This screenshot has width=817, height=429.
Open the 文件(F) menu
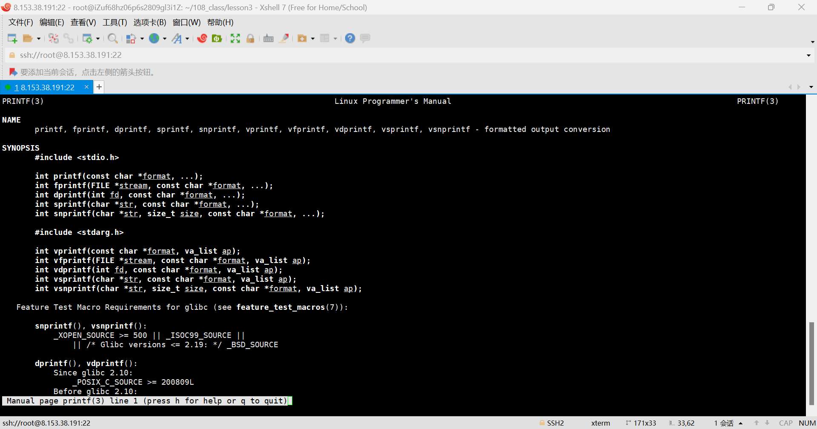click(21, 23)
